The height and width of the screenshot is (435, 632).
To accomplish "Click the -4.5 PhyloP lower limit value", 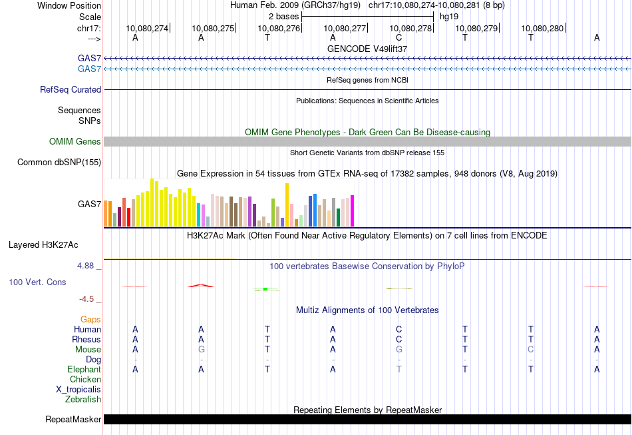I will tap(86, 298).
